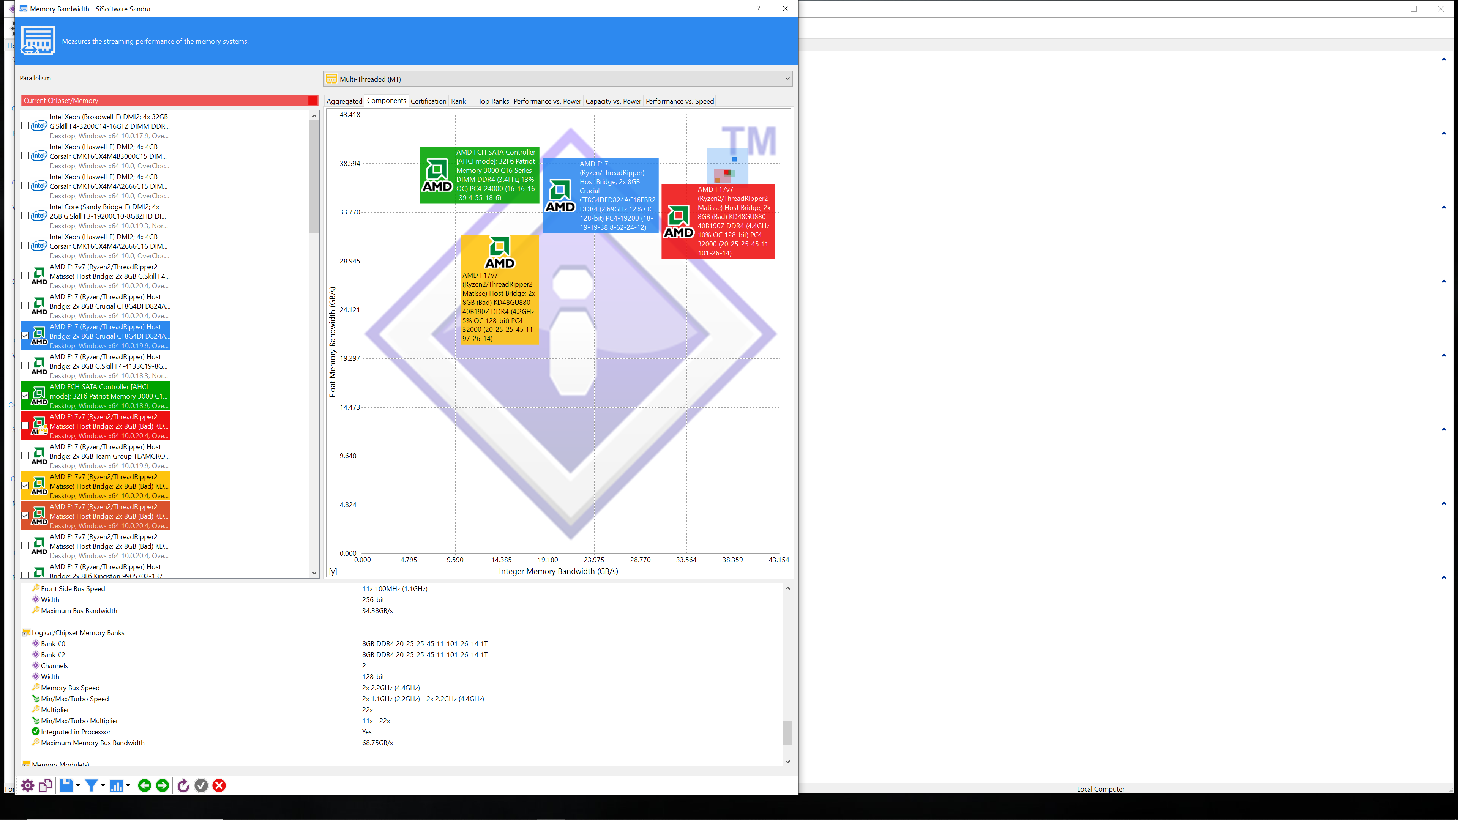Uncheck the yellow-highlighted AMD F17v7 entry
1458x820 pixels.
25,486
